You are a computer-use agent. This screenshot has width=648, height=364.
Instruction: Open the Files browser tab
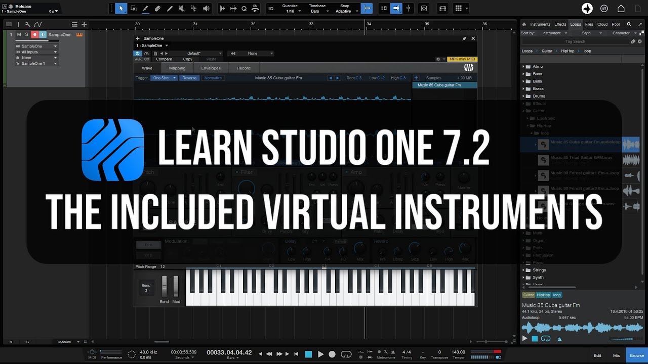point(589,24)
